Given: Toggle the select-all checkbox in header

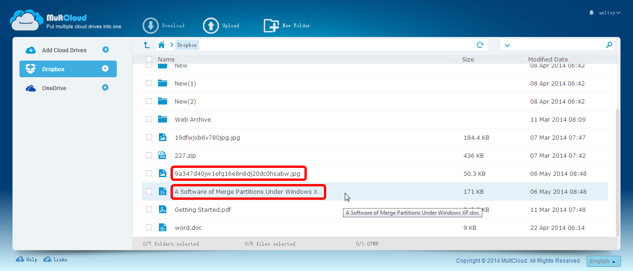Looking at the screenshot, I should click(x=149, y=59).
